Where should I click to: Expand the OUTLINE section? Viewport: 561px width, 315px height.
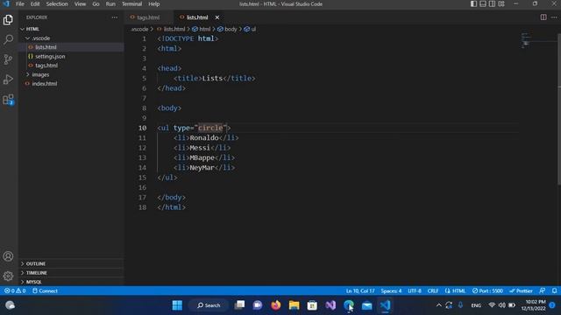tap(71, 263)
